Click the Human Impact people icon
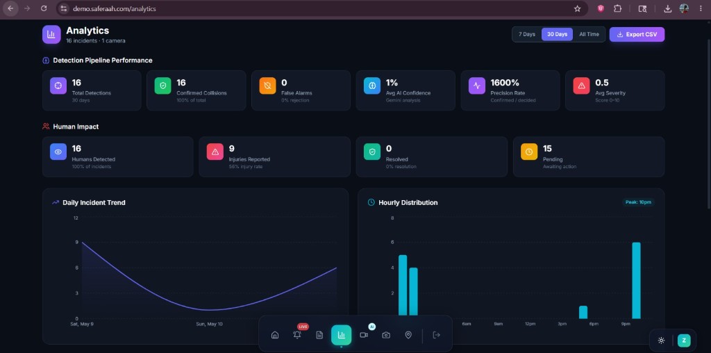The height and width of the screenshot is (353, 711). tap(46, 126)
